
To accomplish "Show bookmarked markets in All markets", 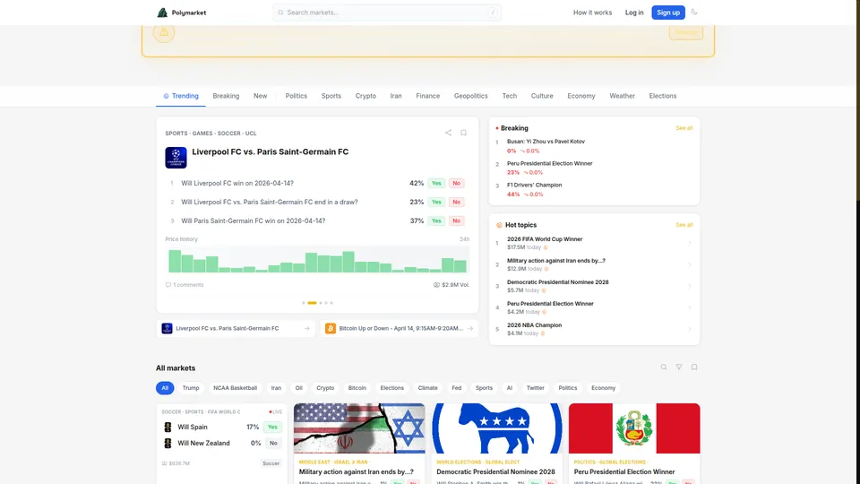I will pos(694,367).
